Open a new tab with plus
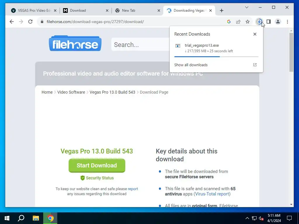This screenshot has width=299, height=224. [221, 10]
